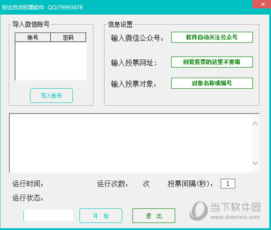Click the 退出 button
Image resolution: width=271 pixels, height=230 pixels.
click(x=154, y=216)
